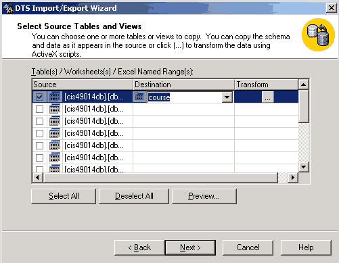Screen dimensions: 339x263
Task: Click the Destination column header
Action: click(x=183, y=85)
